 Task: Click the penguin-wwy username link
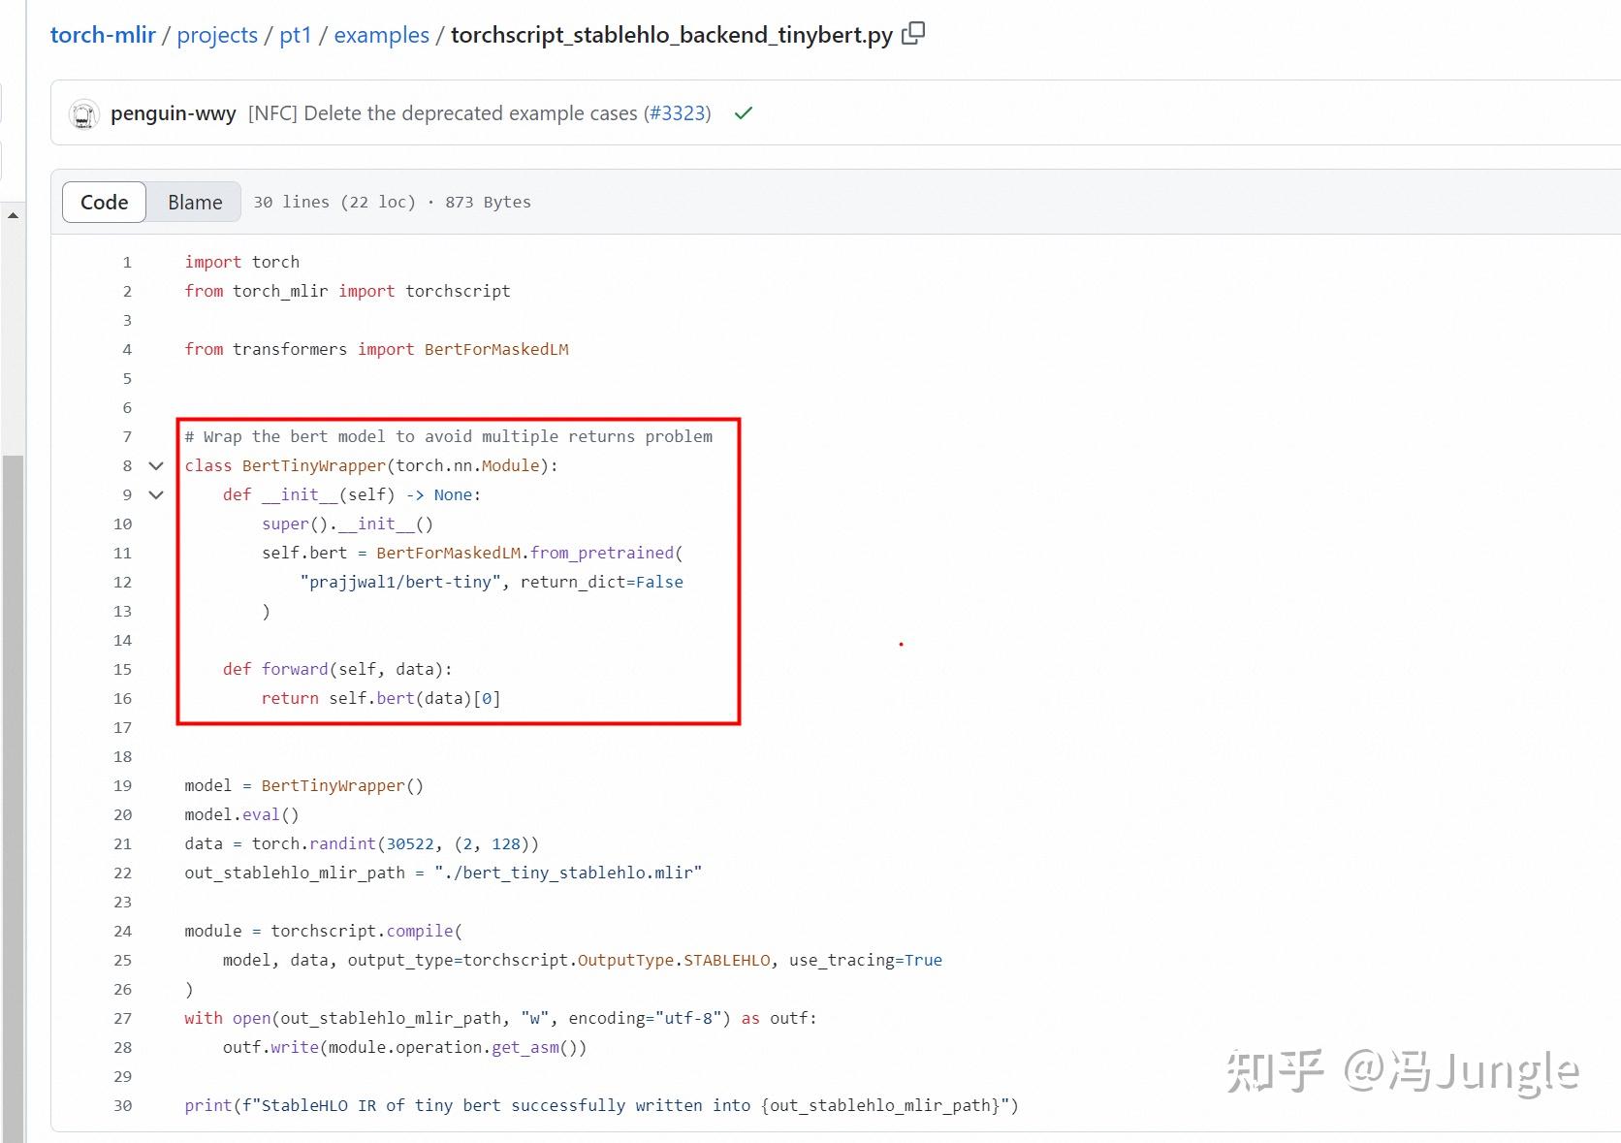[x=174, y=113]
